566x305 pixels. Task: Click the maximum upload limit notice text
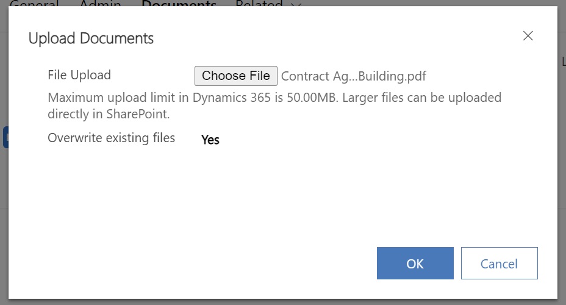point(274,106)
